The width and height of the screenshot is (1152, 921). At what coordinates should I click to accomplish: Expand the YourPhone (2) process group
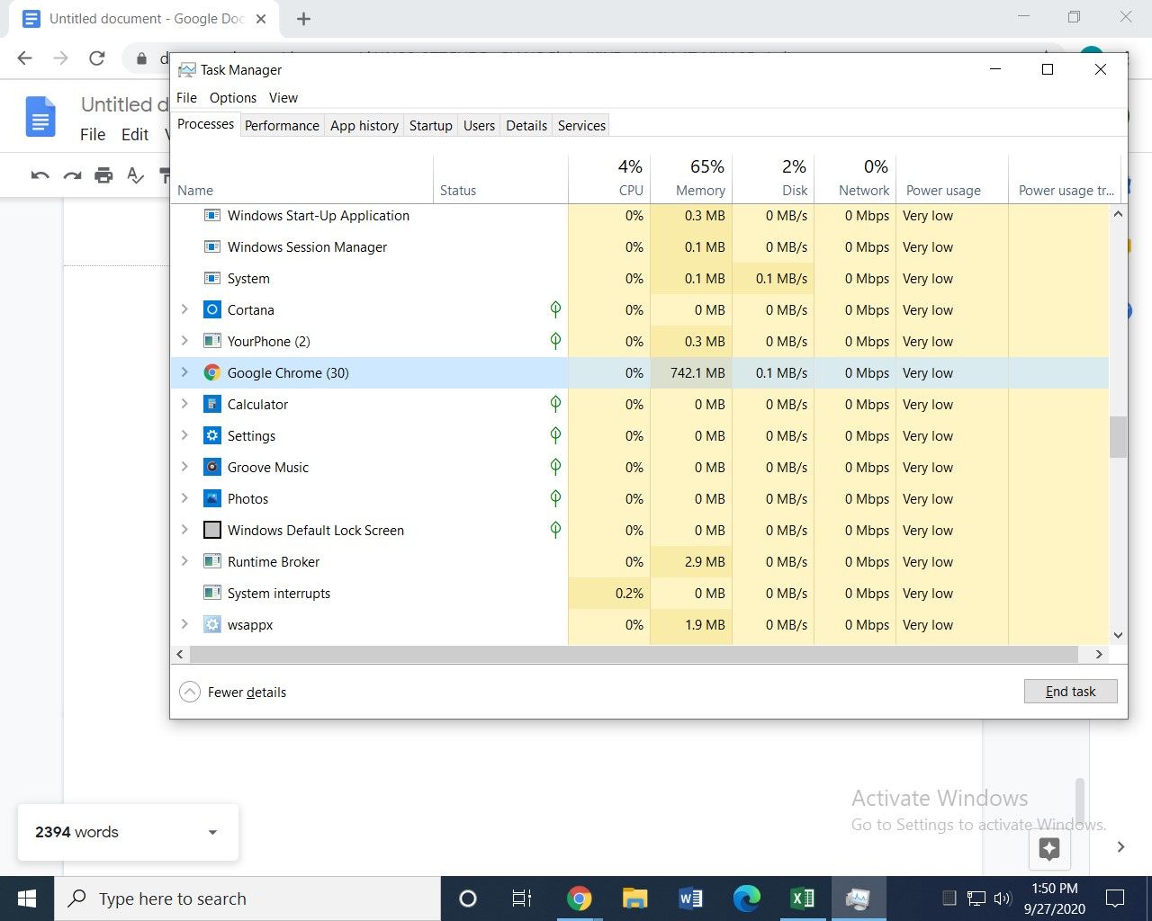184,341
